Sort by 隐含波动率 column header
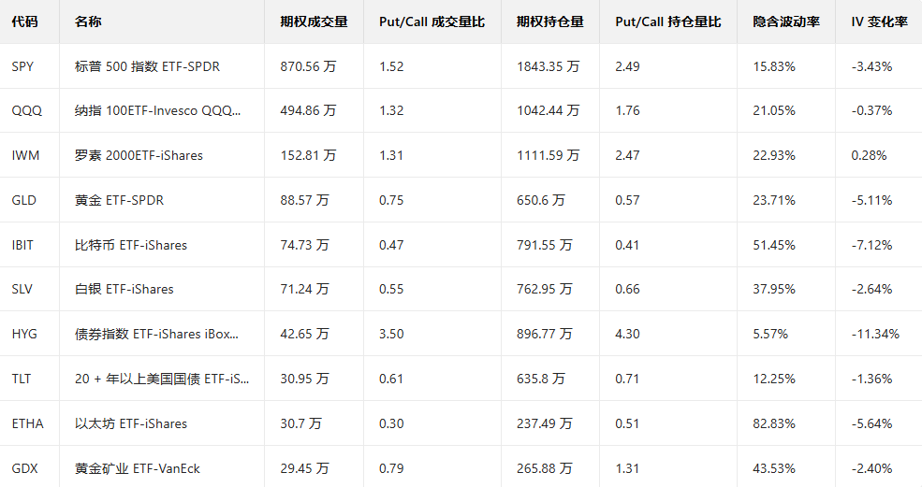This screenshot has height=487, width=922. [x=786, y=21]
